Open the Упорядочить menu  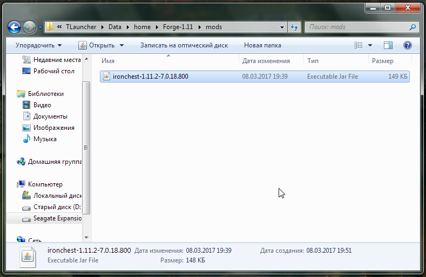38,45
